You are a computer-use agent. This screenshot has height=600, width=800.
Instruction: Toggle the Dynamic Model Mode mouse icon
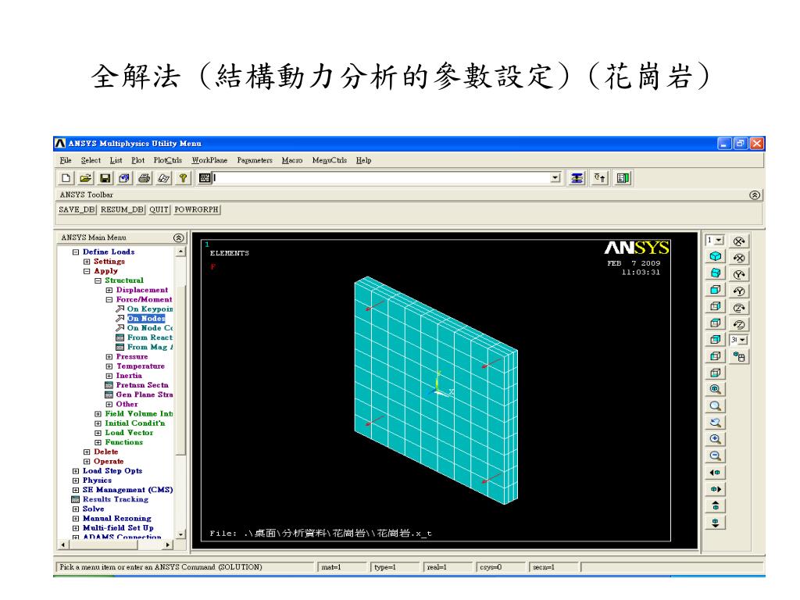click(x=739, y=356)
